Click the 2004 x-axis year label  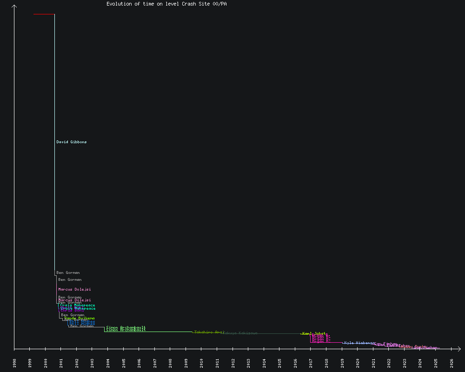coord(108,363)
